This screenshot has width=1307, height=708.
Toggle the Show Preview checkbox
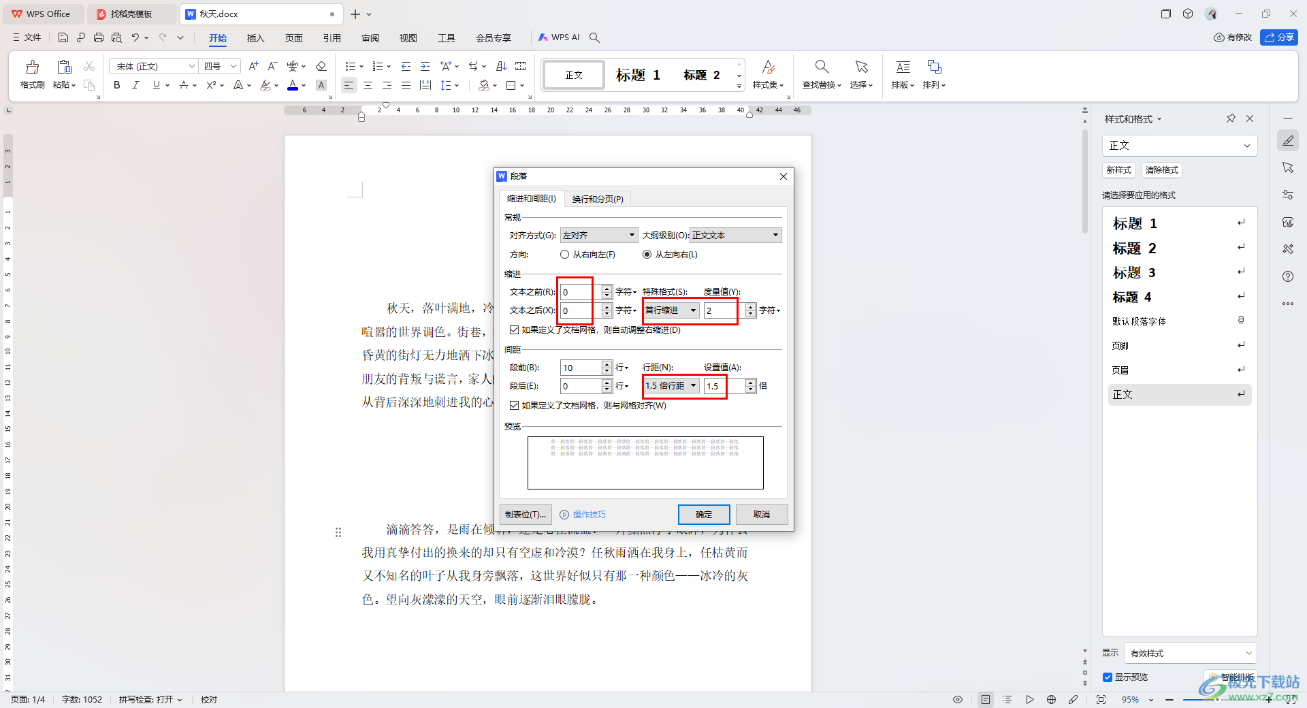pos(1108,677)
